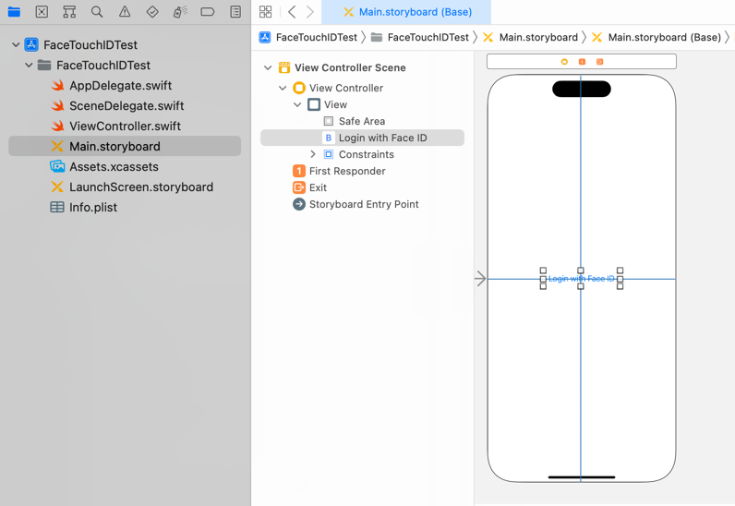Open the Symbol navigator hierarchy icon

tap(69, 12)
